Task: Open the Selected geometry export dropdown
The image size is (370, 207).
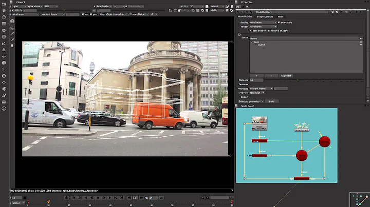Action: [x=251, y=101]
